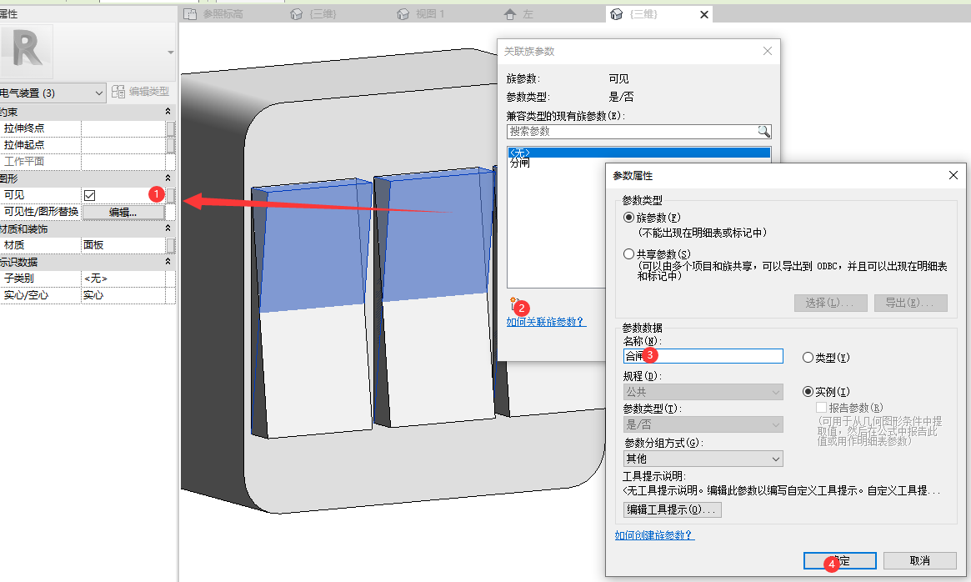Choose the 类型 radio option
This screenshot has width=971, height=582.
click(x=808, y=358)
